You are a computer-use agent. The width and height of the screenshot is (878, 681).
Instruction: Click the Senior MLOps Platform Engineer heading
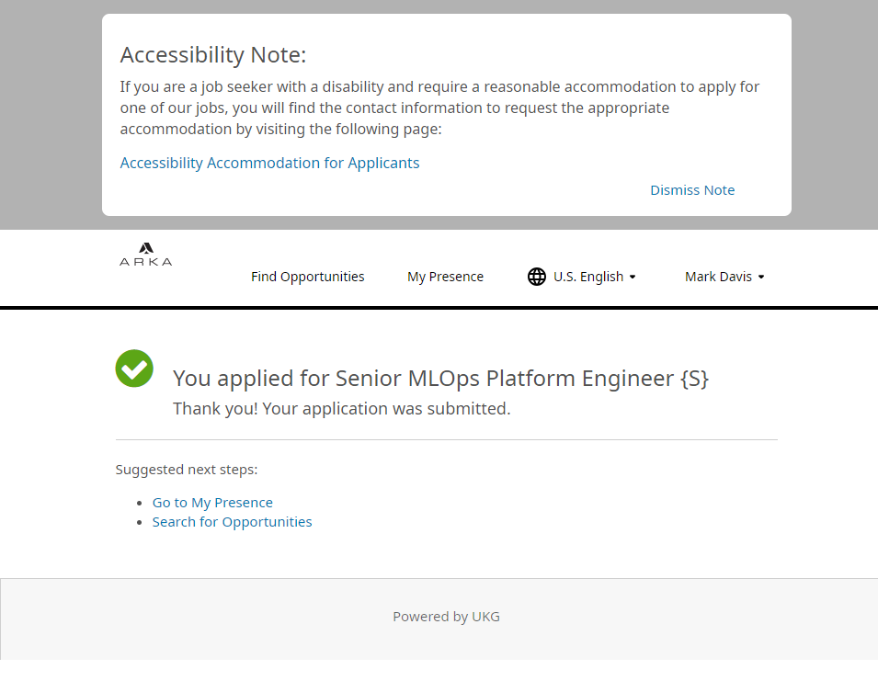(x=440, y=378)
